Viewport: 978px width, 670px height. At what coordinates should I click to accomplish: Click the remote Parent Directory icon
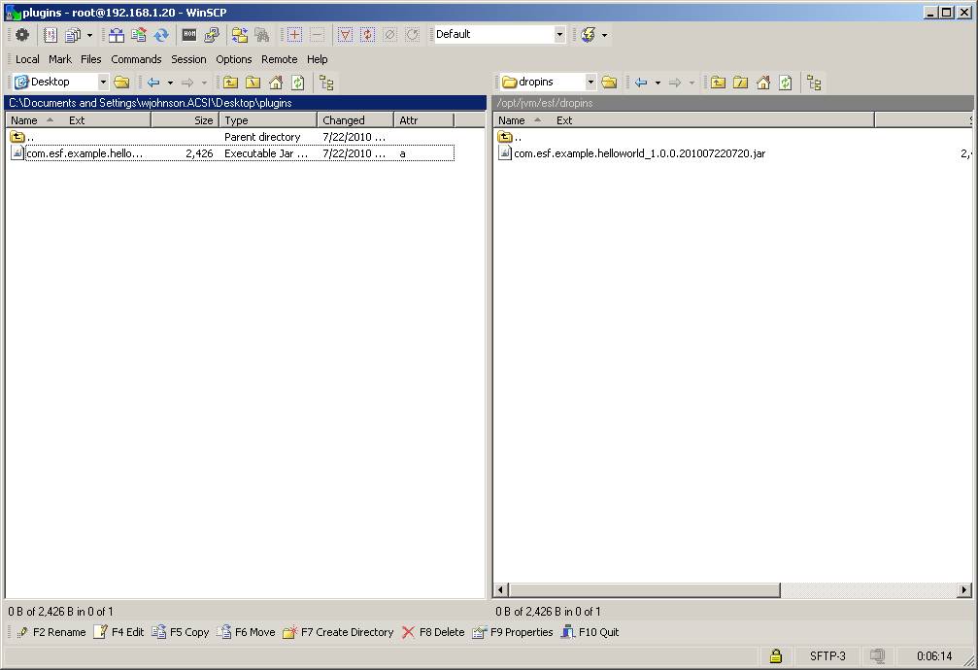point(718,83)
